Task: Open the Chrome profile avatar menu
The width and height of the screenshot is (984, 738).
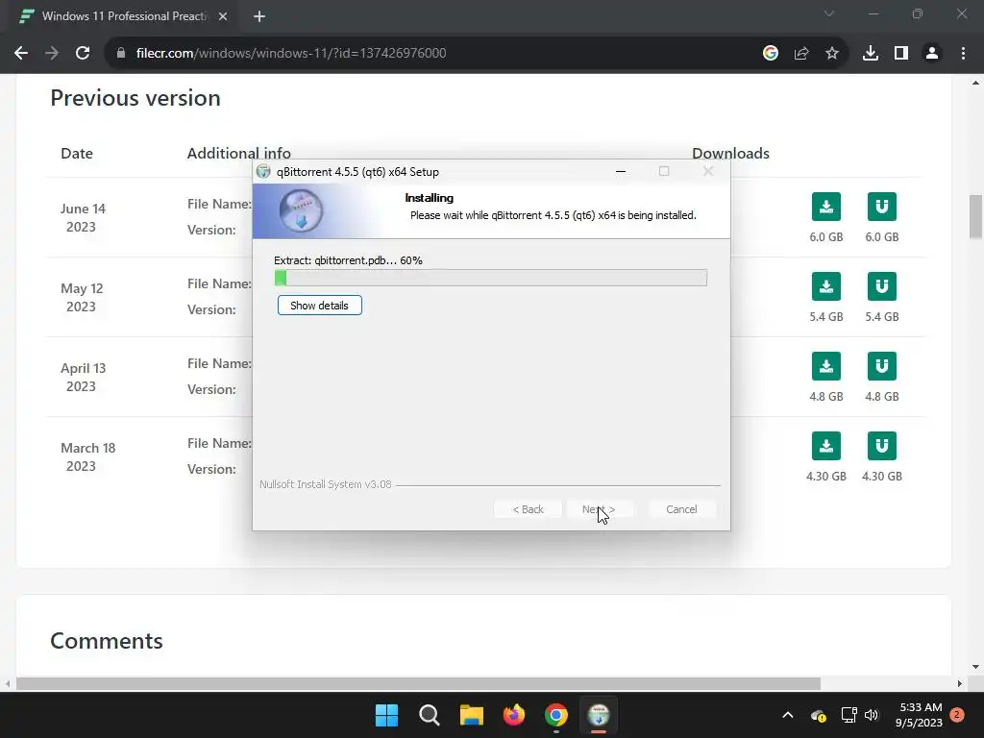Action: point(932,54)
